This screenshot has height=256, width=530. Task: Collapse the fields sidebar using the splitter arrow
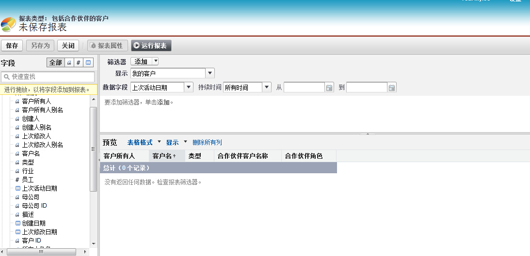point(99,158)
